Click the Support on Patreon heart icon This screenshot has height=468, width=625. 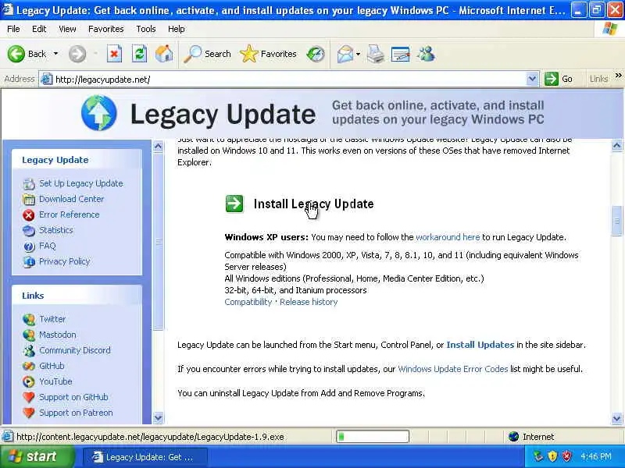(x=29, y=413)
